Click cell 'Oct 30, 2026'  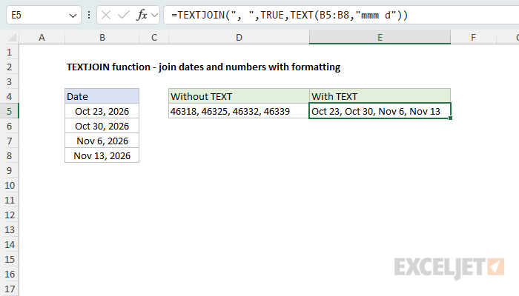[102, 127]
